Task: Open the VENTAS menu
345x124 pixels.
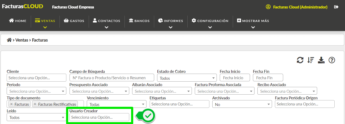Action: click(45, 21)
